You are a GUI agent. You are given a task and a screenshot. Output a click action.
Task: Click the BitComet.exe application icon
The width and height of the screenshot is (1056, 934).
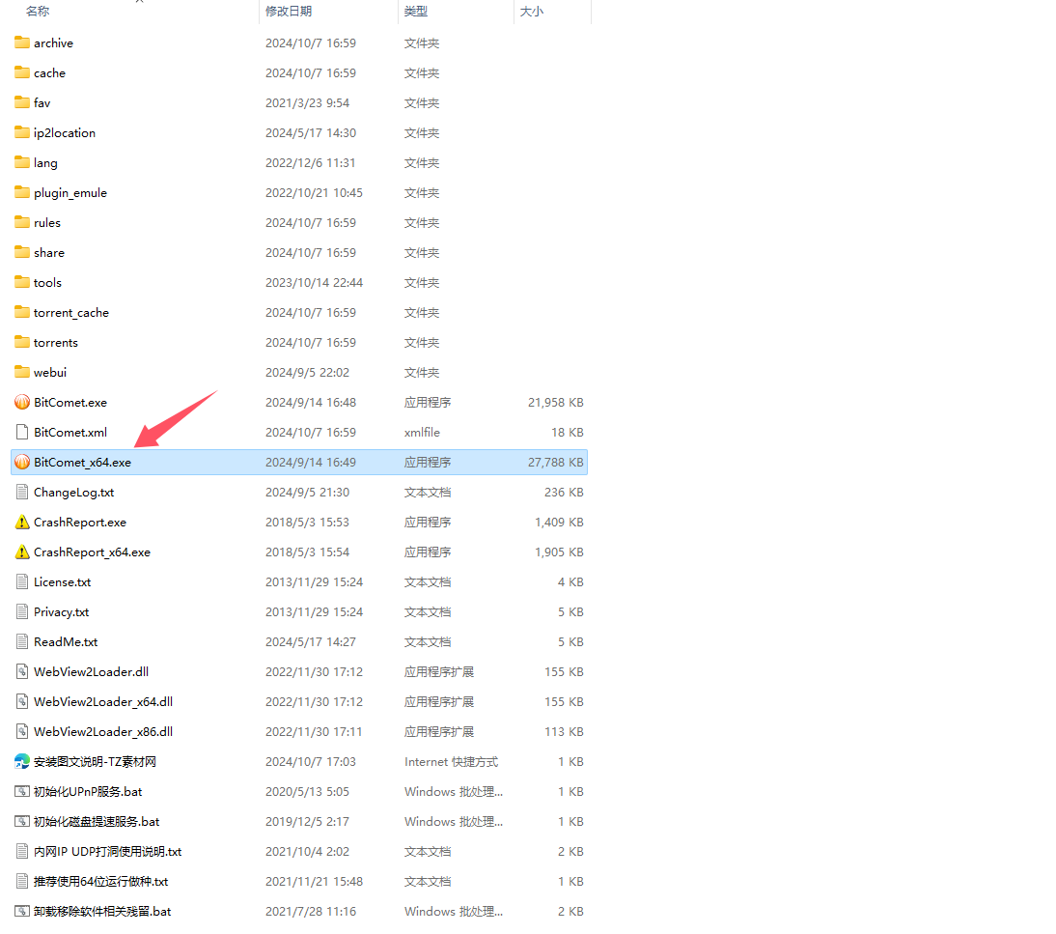click(22, 403)
